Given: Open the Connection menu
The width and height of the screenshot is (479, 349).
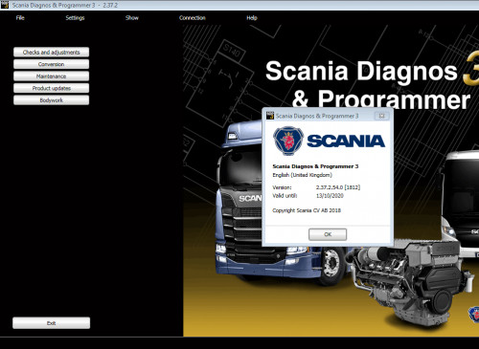Looking at the screenshot, I should (x=193, y=18).
